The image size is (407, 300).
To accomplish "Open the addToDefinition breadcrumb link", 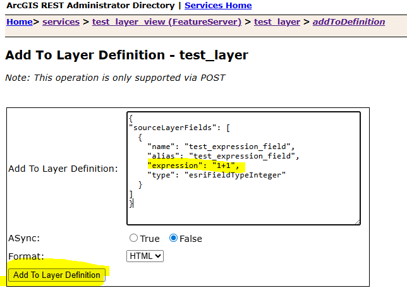I will pos(349,21).
